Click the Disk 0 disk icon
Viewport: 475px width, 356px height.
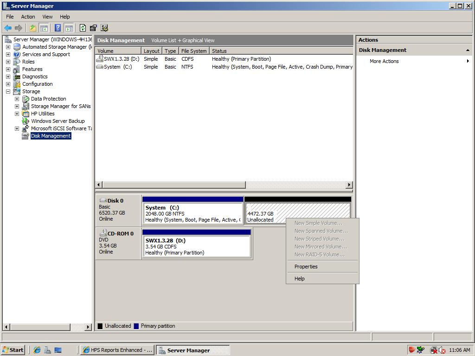[103, 201]
